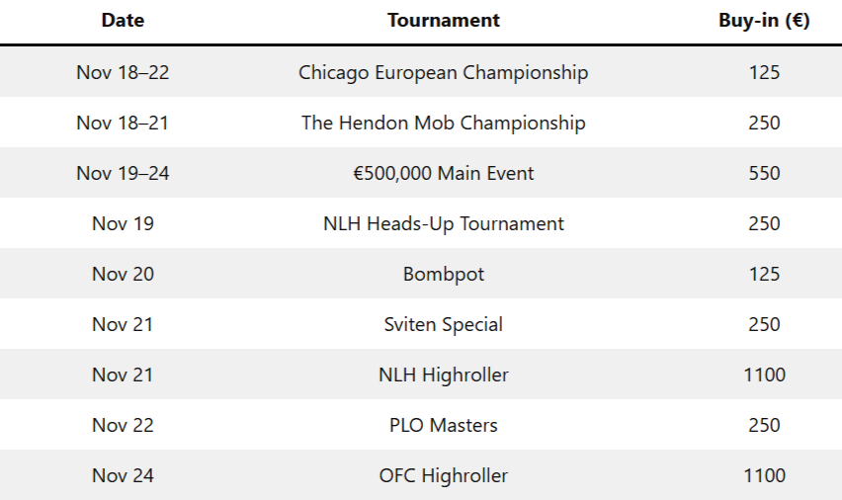Select the Nov 19–24 date cell
Image resolution: width=842 pixels, height=500 pixels.
(x=123, y=173)
